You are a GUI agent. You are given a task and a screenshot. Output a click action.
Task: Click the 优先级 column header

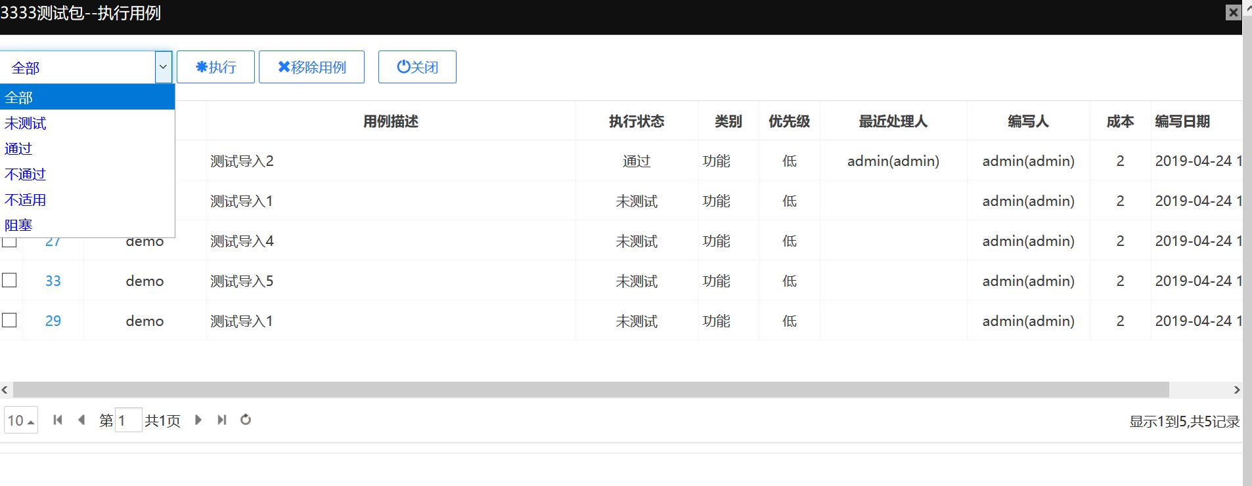pyautogui.click(x=790, y=121)
